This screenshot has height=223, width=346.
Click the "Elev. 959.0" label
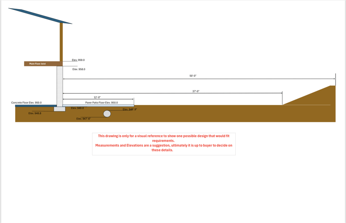[x=78, y=60]
